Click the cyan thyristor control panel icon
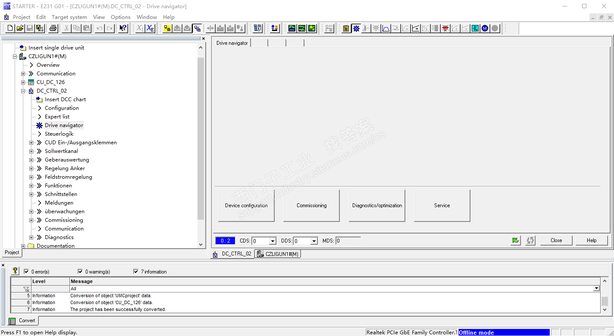Image resolution: width=614 pixels, height=336 pixels. (475, 28)
